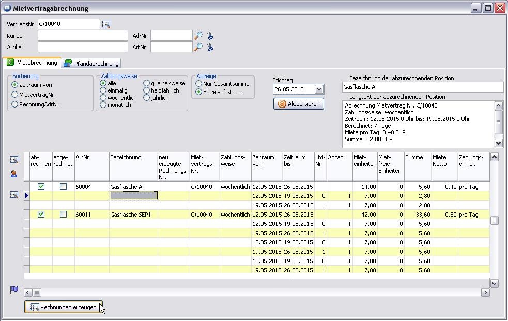
Task: Click the Rechnungen erzeugen button
Action: pyautogui.click(x=64, y=307)
